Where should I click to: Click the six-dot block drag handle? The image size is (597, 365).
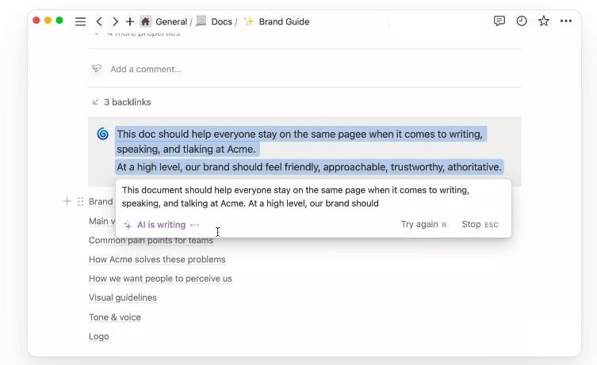80,202
